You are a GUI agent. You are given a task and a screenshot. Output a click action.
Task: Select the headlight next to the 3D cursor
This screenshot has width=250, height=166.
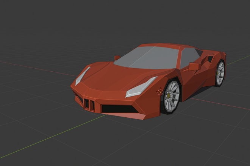coord(141,87)
